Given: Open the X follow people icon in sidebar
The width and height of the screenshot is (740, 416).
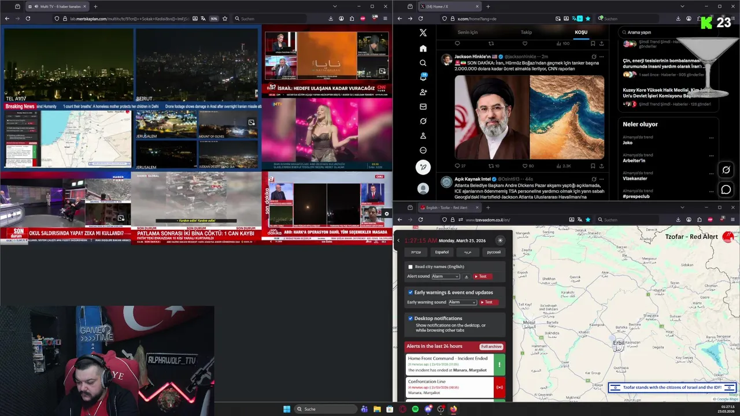Looking at the screenshot, I should (423, 92).
